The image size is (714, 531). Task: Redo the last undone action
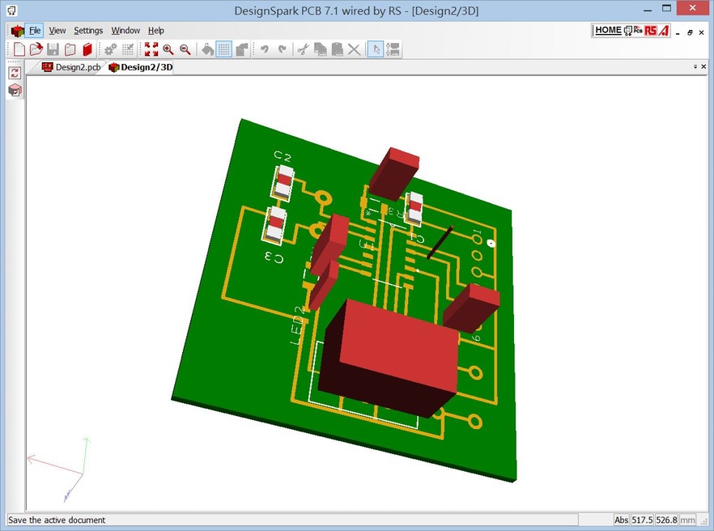tap(282, 49)
